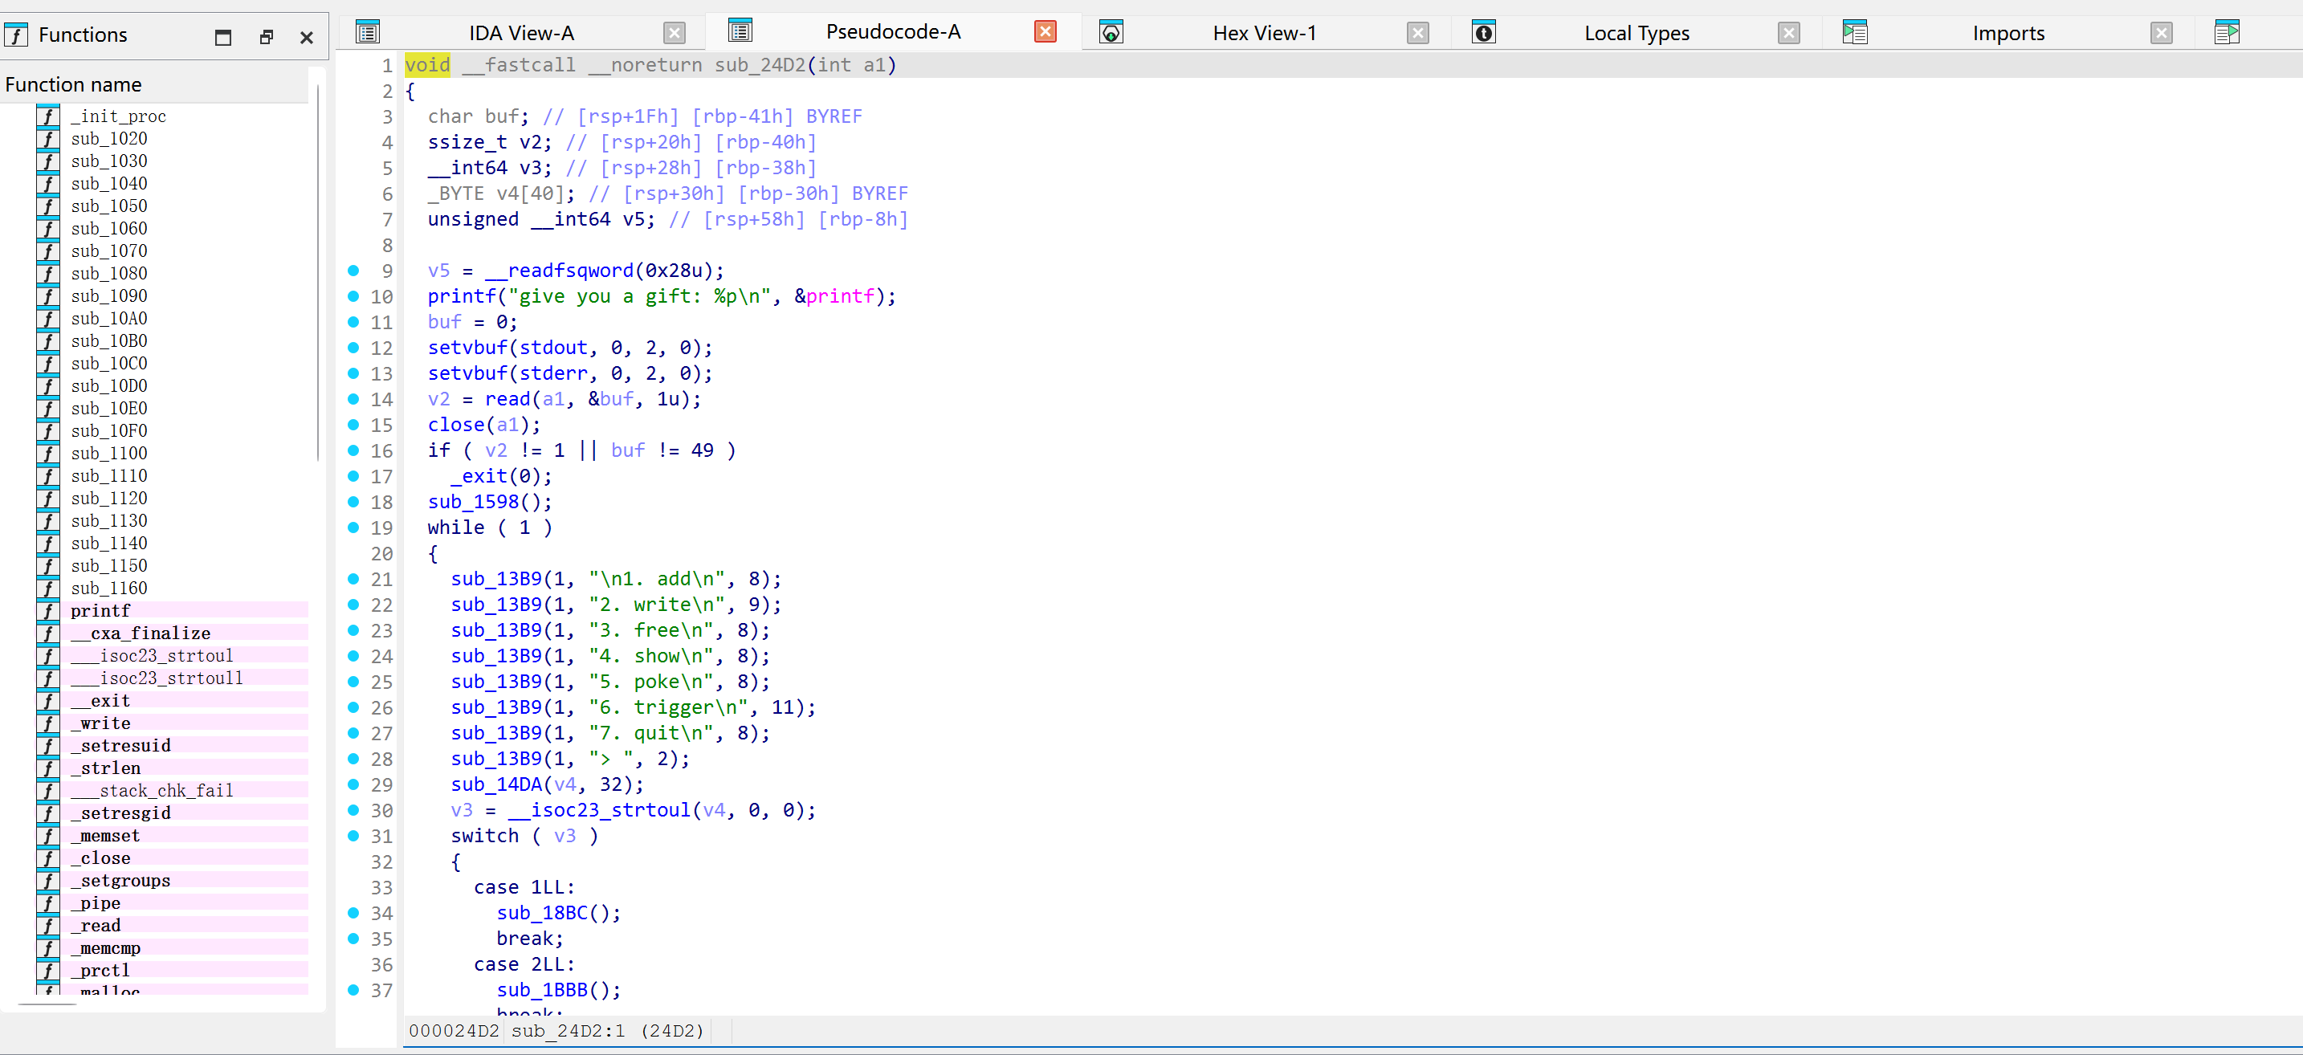Close the Functions panel

click(x=306, y=37)
